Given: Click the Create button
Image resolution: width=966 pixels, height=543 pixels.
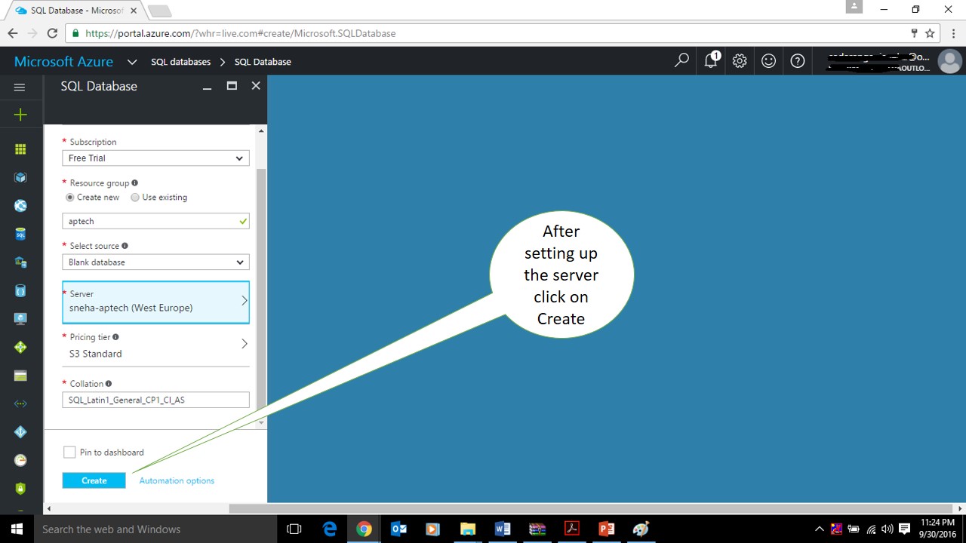Looking at the screenshot, I should (x=94, y=480).
